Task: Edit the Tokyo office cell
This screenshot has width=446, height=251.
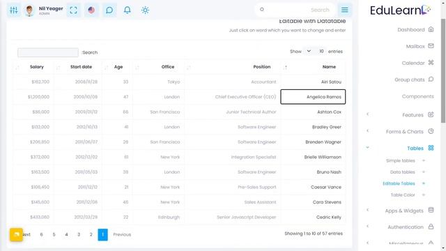Action: point(158,82)
